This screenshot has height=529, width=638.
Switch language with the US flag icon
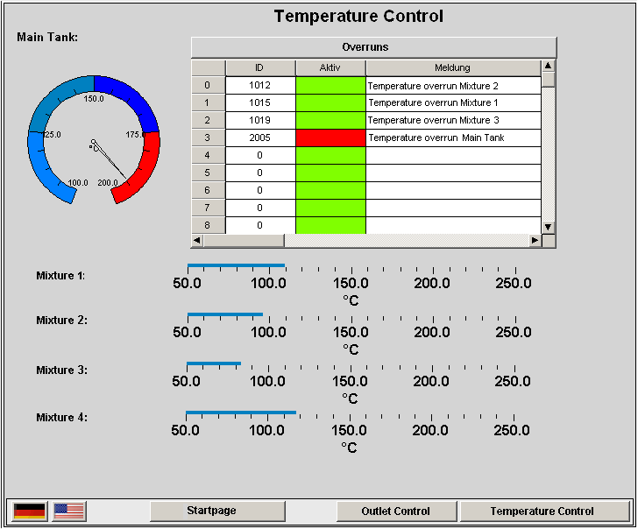point(68,511)
